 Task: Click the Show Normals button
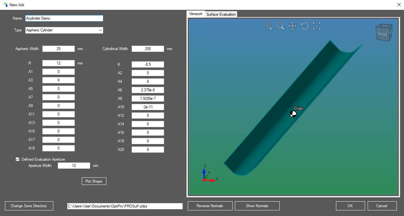click(257, 206)
